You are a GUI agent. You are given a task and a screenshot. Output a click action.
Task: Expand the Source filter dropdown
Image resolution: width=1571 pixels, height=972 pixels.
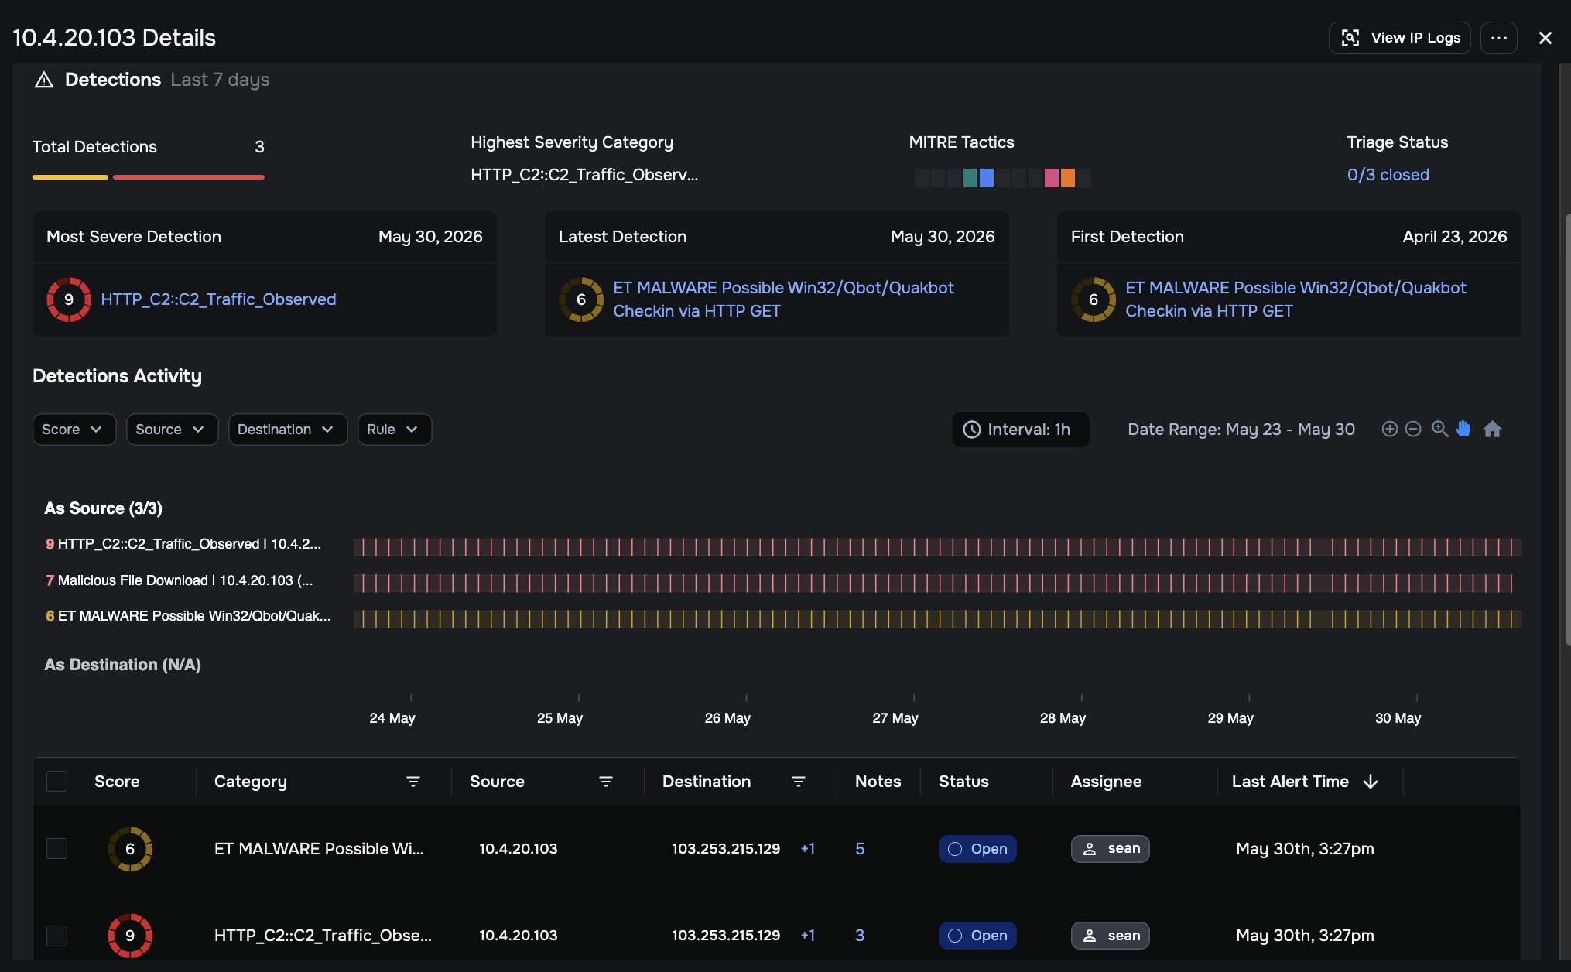pos(172,430)
